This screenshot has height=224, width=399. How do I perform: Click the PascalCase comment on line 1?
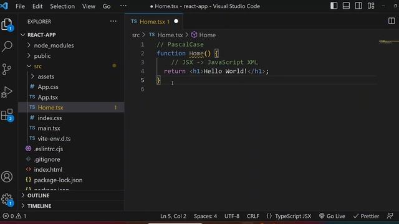coord(180,44)
